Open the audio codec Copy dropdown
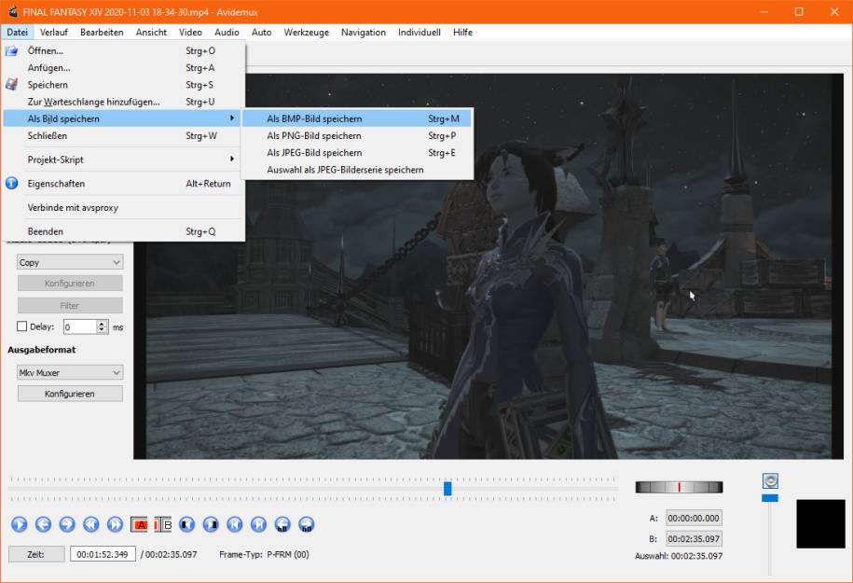Viewport: 853px width, 583px height. (70, 263)
